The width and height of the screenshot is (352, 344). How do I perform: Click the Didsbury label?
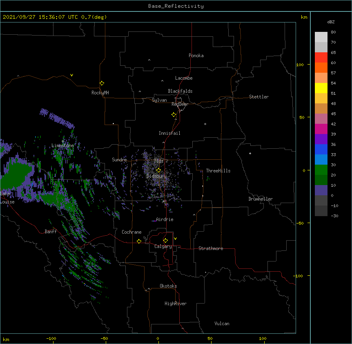[x=156, y=176]
